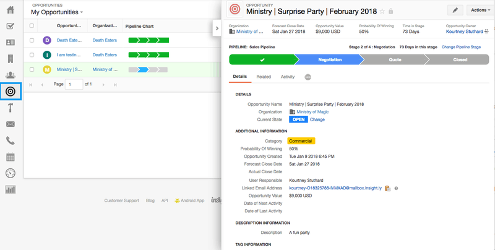Screen dimensions: 495x250
Task: Click the yellow M avatar
Action: [47, 69]
